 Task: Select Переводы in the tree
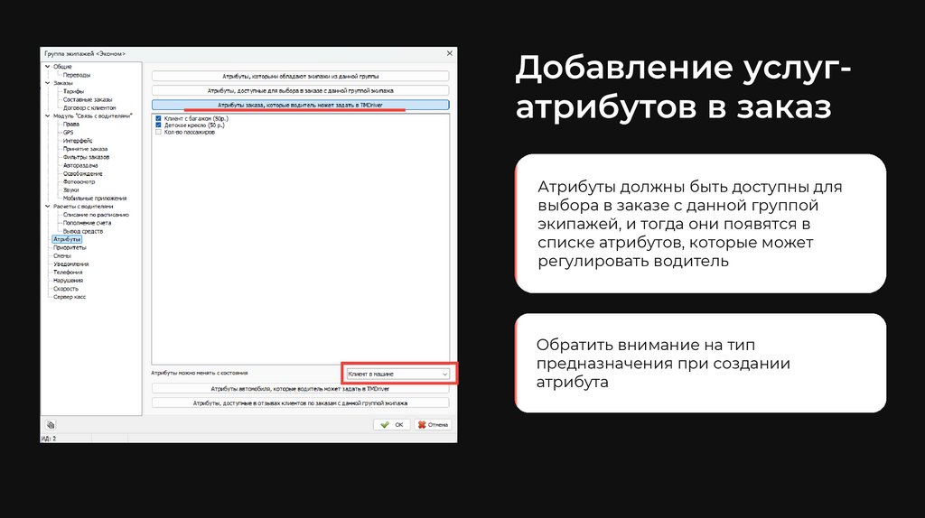click(77, 75)
